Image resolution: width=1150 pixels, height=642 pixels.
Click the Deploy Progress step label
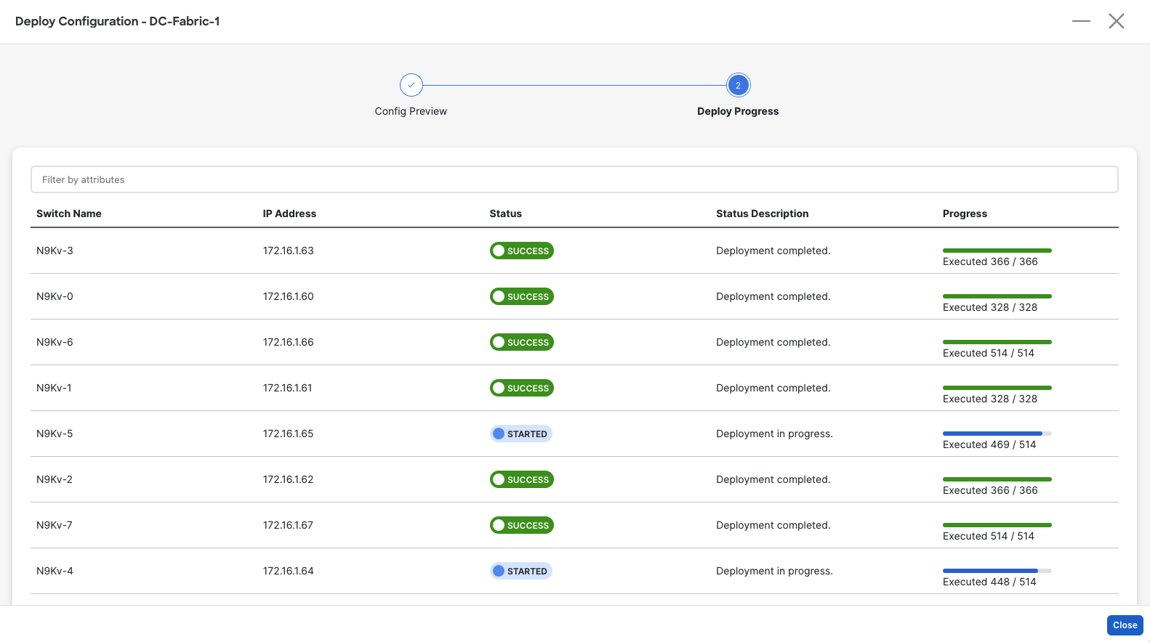pyautogui.click(x=738, y=111)
